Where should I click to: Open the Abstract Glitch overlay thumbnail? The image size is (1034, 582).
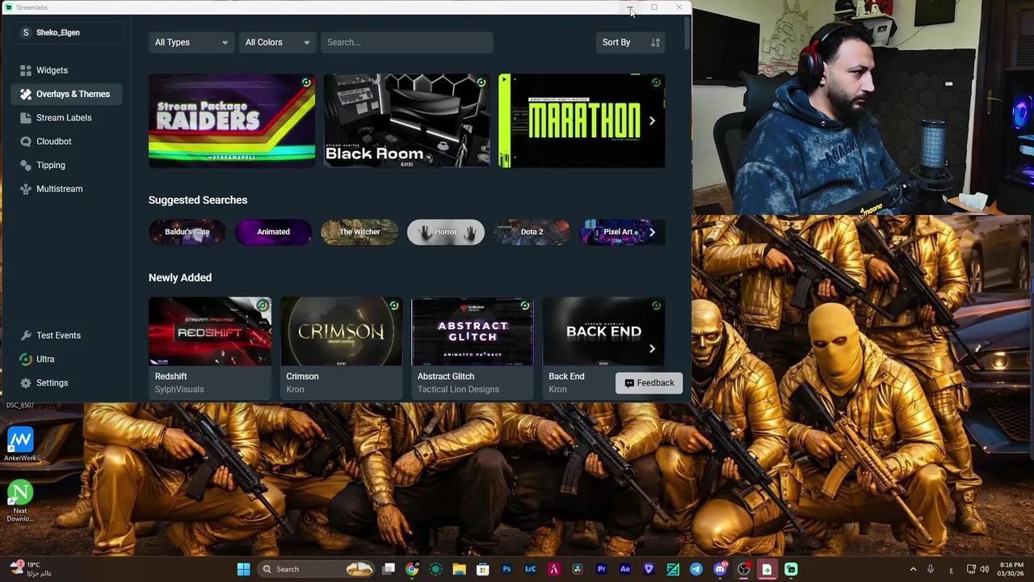tap(473, 332)
